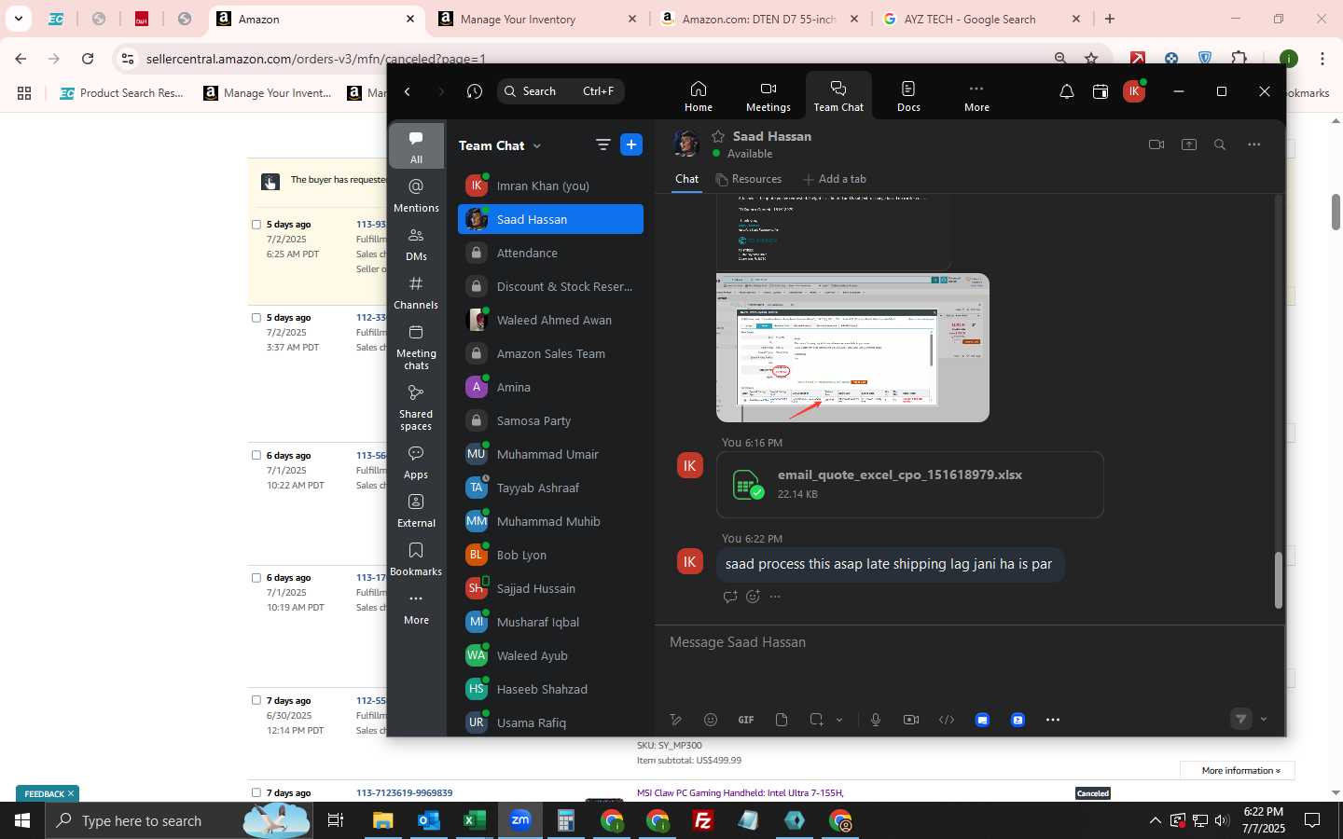Open Zoom calendar icon in top bar

point(1101,91)
